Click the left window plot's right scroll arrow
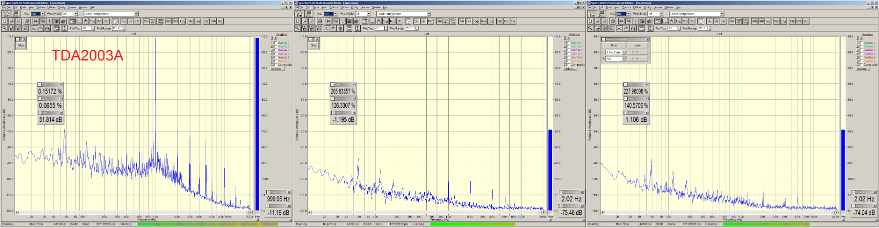The image size is (879, 228). pyautogui.click(x=251, y=212)
